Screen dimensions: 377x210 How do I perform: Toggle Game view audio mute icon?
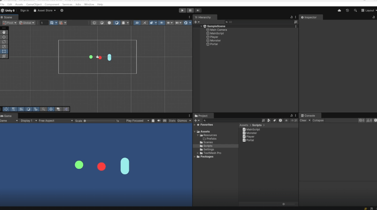159,121
